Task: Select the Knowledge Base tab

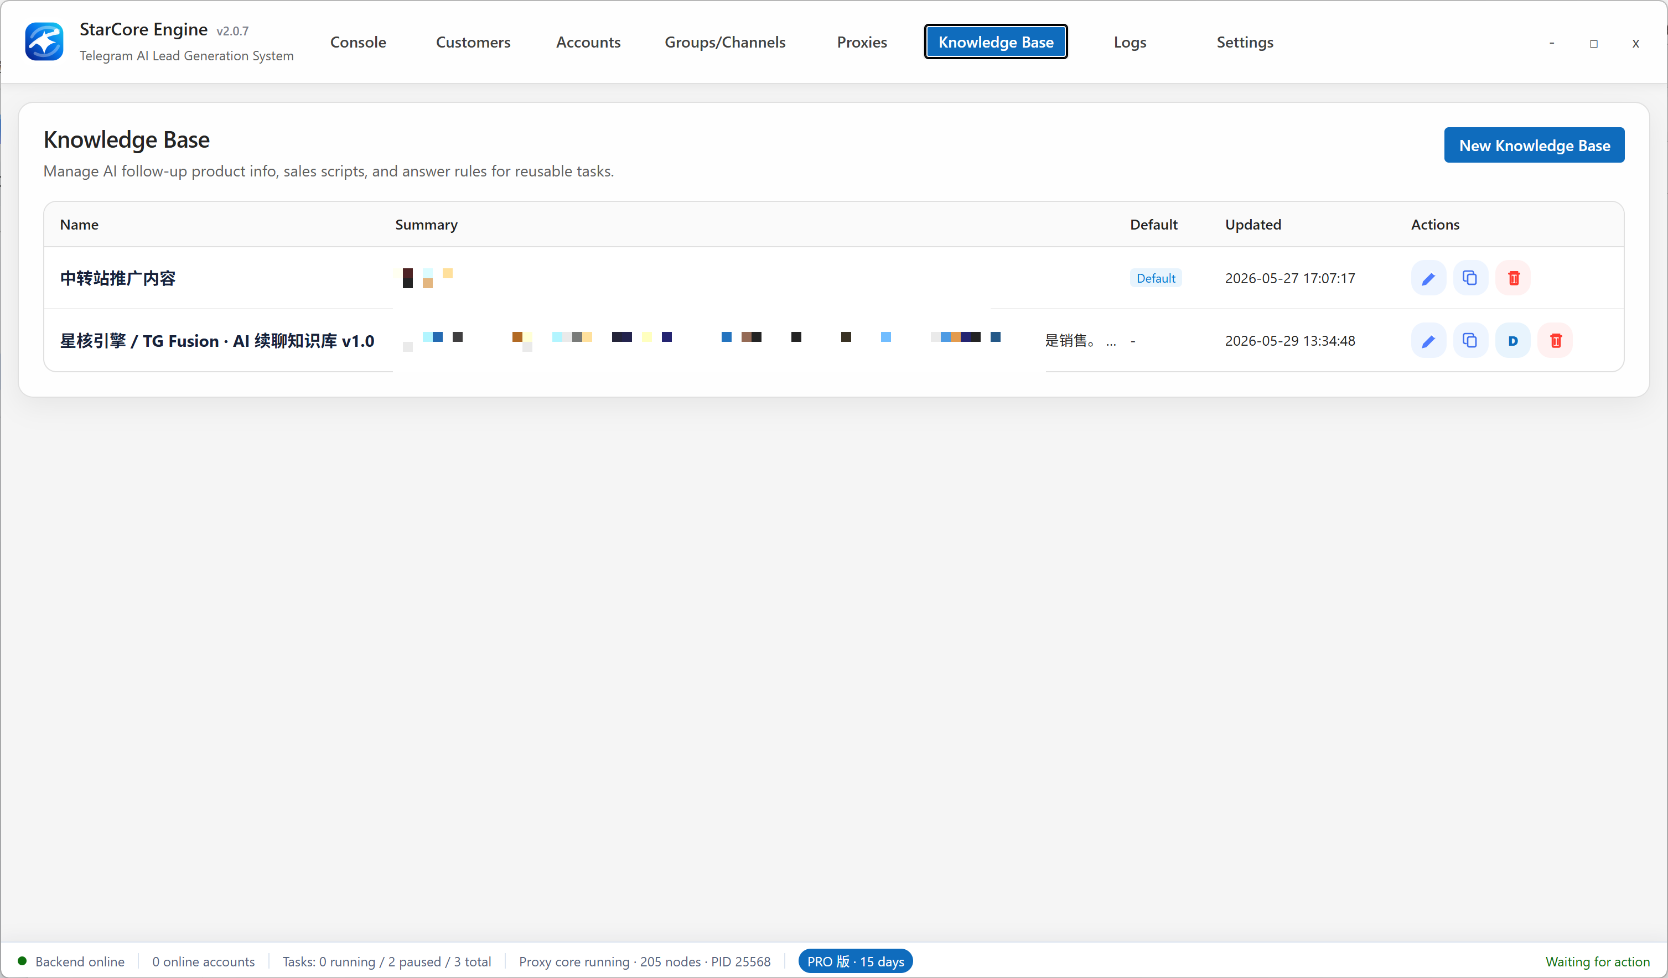Action: pos(996,41)
